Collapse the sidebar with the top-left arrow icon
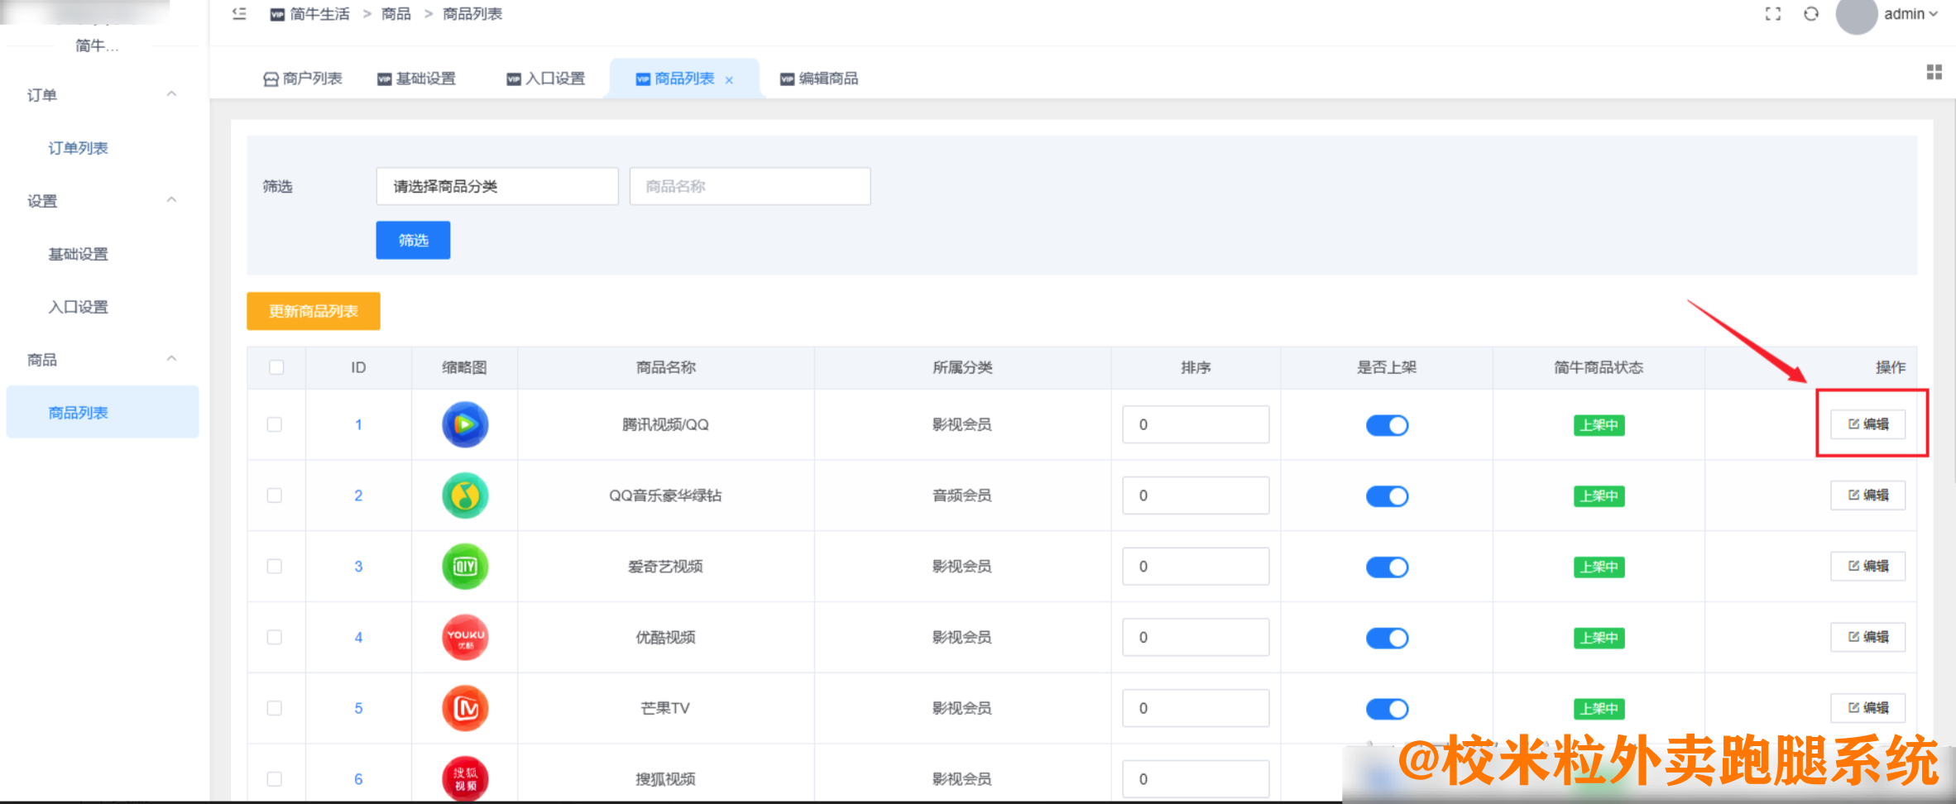Image resolution: width=1956 pixels, height=804 pixels. point(239,14)
